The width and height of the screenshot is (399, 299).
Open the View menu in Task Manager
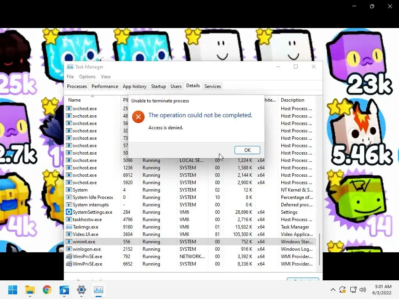coord(106,77)
